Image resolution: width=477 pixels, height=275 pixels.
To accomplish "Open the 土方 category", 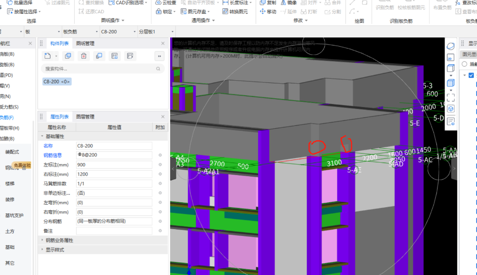I will (x=10, y=231).
